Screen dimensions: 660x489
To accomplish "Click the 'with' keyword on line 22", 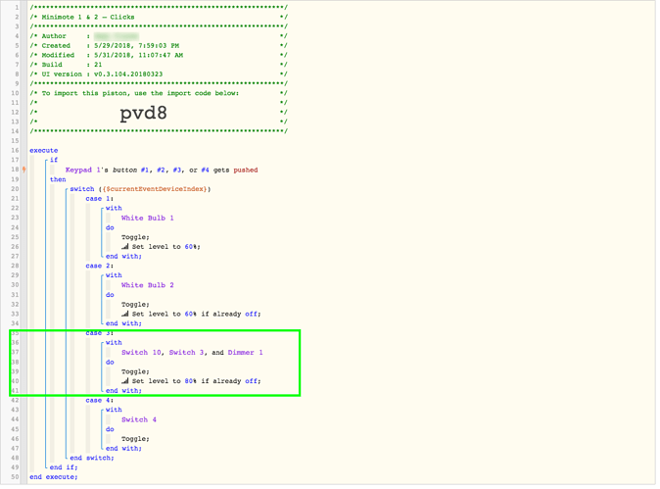I will (x=114, y=209).
